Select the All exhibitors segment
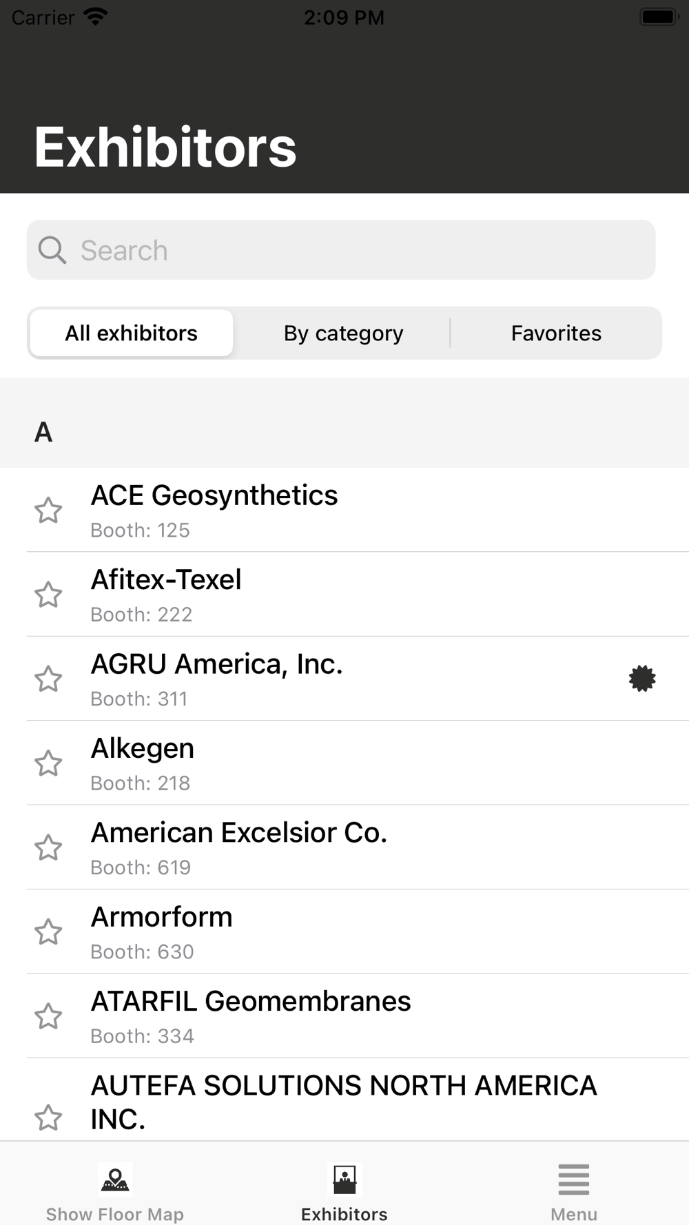This screenshot has width=689, height=1225. coord(132,333)
